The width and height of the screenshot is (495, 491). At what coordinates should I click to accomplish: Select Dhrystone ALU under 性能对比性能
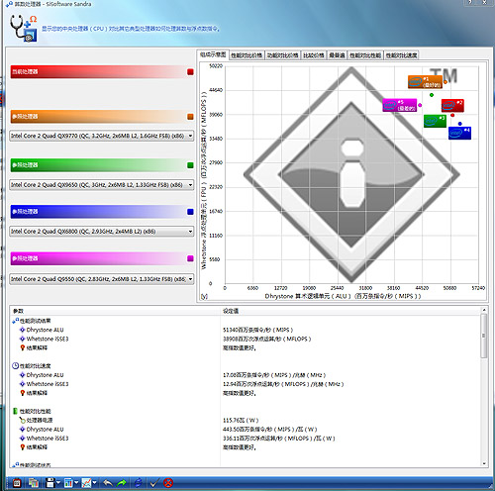tap(45, 430)
